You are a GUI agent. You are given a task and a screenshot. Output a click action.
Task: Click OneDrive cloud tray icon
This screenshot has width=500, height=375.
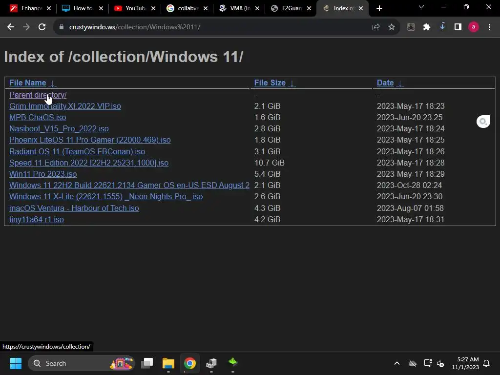coord(412,363)
